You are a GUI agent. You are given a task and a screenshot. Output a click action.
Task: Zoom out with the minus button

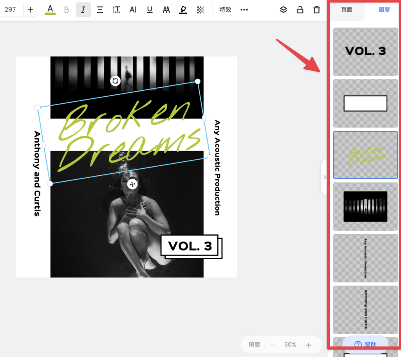[272, 345]
